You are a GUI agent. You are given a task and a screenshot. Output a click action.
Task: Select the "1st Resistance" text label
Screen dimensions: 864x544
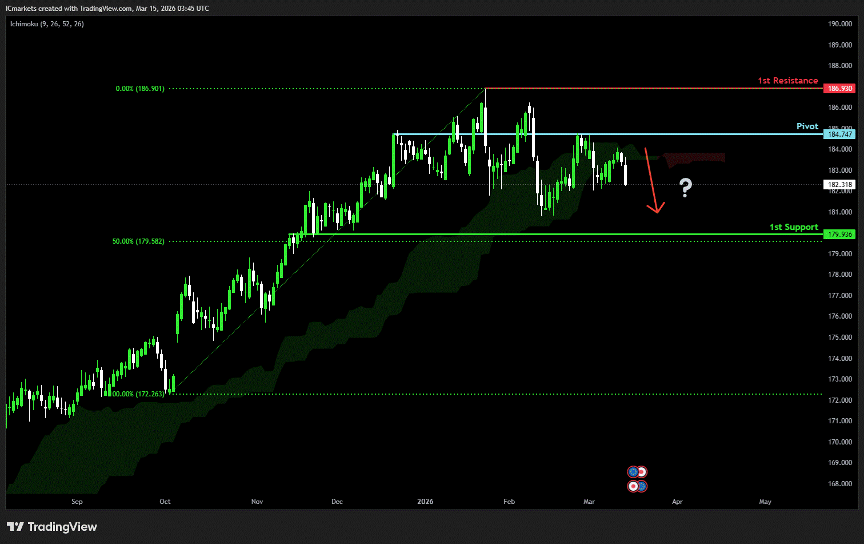787,81
